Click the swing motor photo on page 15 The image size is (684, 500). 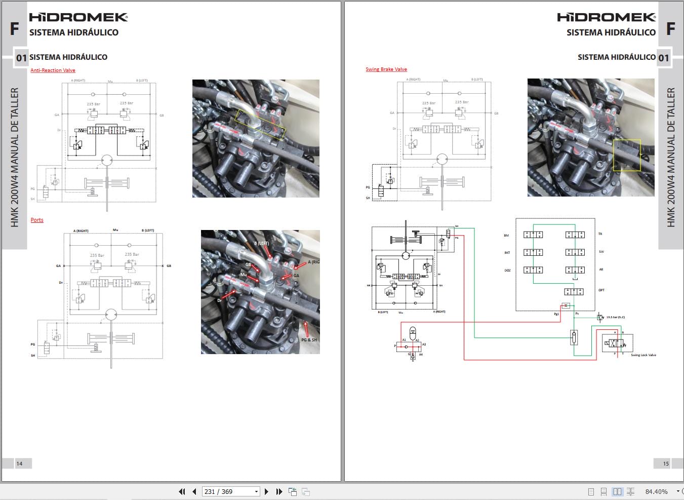(x=590, y=137)
